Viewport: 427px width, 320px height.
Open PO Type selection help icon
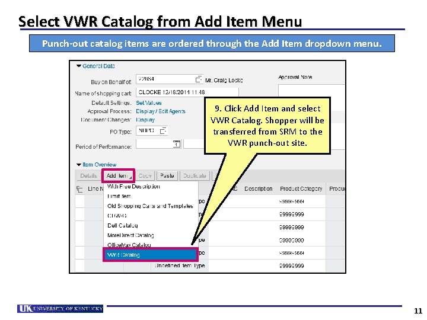(x=163, y=131)
